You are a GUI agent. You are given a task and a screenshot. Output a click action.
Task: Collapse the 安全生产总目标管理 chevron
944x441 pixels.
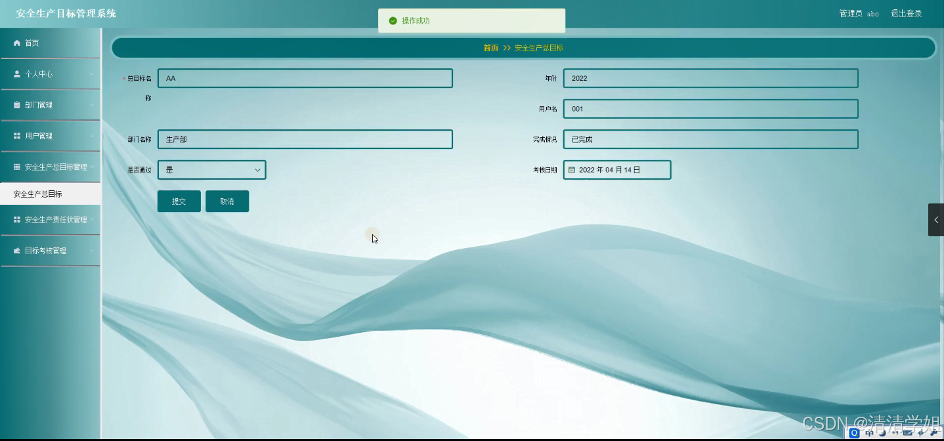92,167
